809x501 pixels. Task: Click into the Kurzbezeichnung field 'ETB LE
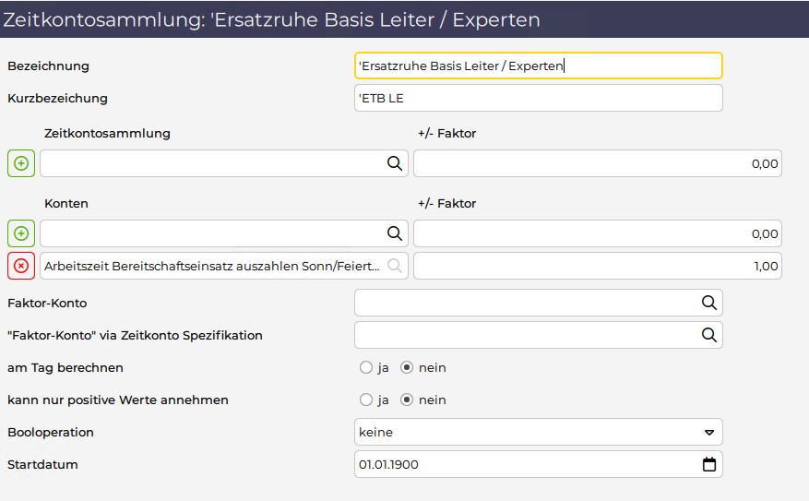coord(539,98)
